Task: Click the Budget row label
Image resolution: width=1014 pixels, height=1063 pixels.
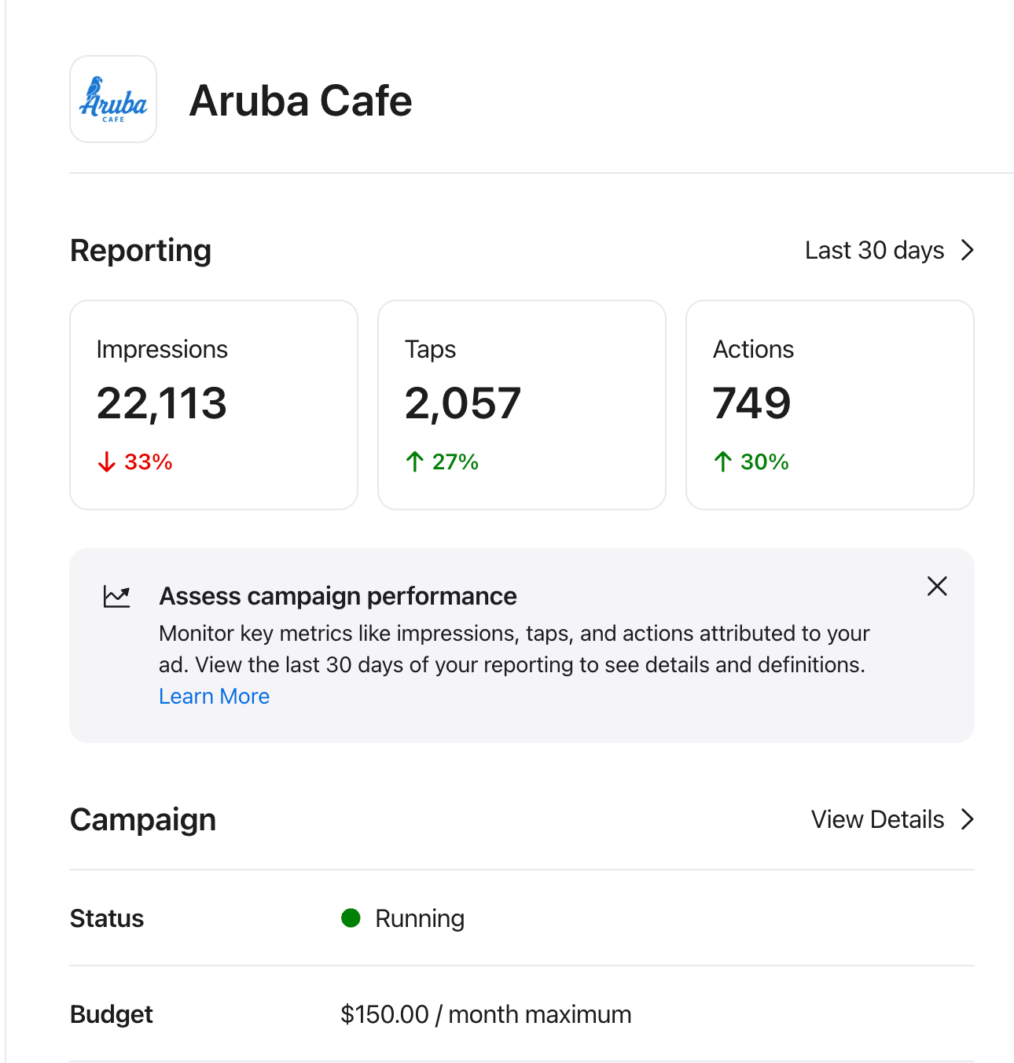Action: 112,1014
